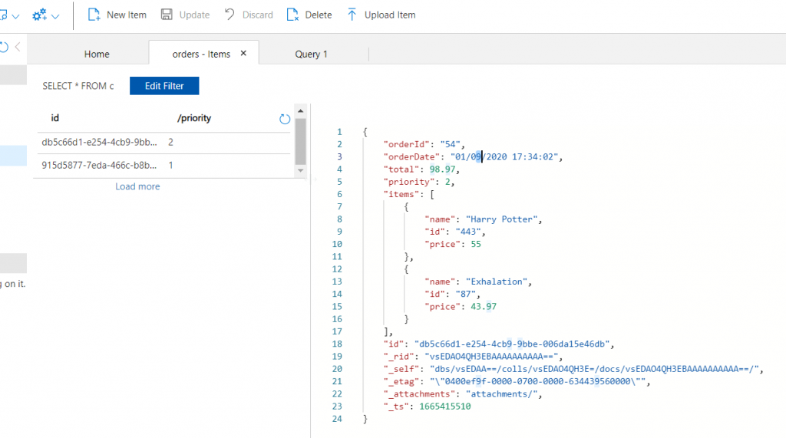
Task: Select item row 915d5877-7eda-466c-b8b...
Action: pos(164,166)
